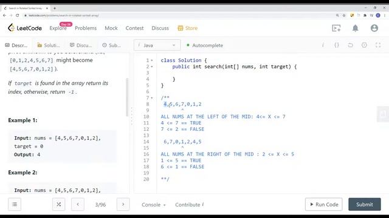Collapse comment fold at line 7
Screen dimensions: 389x218
click(152, 98)
